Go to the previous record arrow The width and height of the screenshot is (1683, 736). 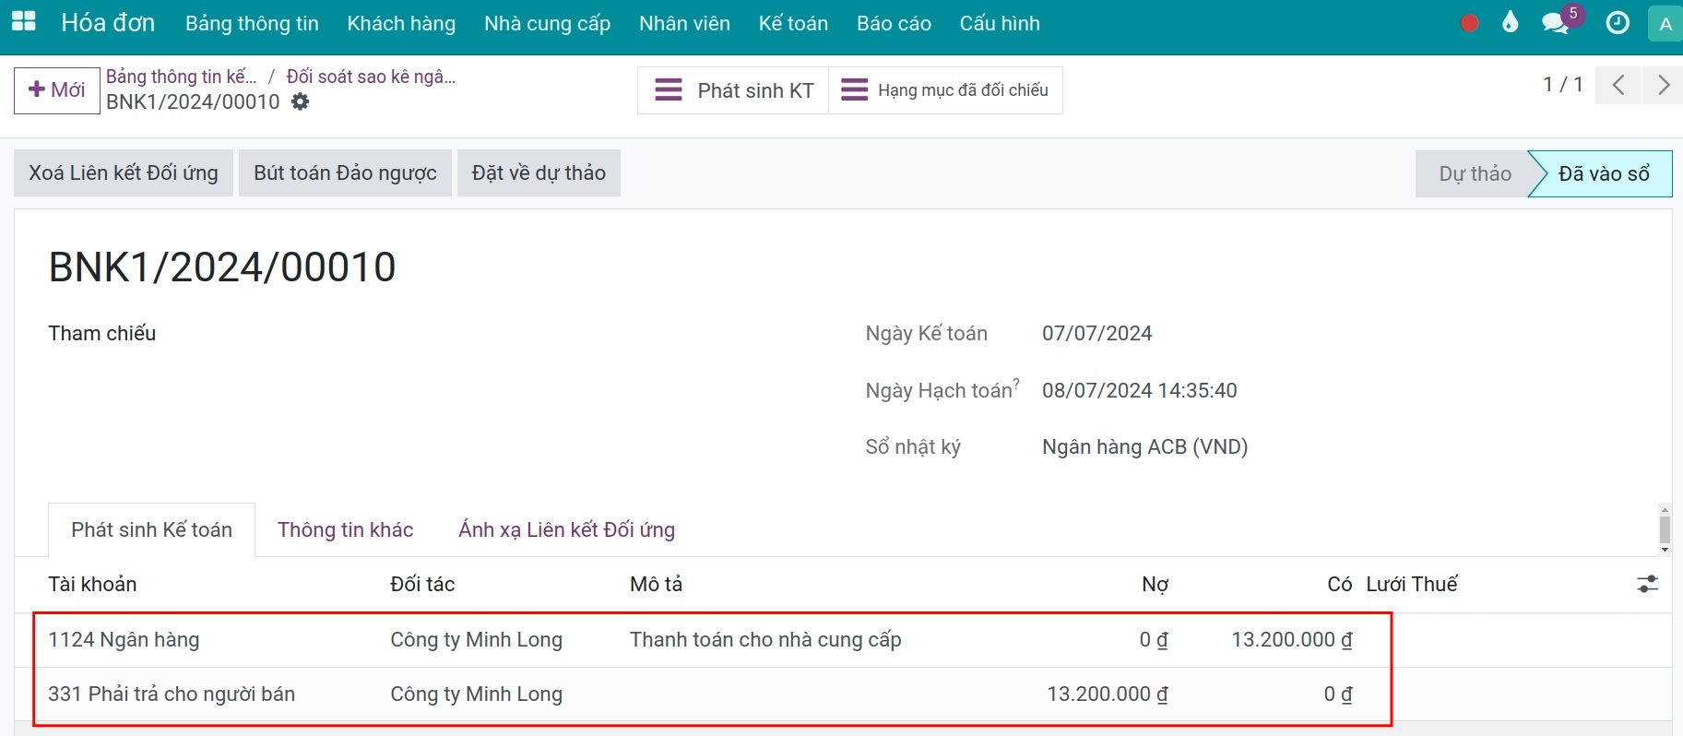[x=1618, y=86]
